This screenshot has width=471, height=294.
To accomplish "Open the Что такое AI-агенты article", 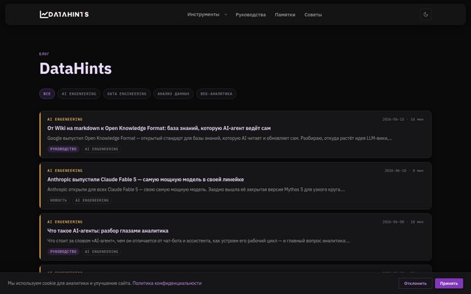I will click(x=107, y=231).
